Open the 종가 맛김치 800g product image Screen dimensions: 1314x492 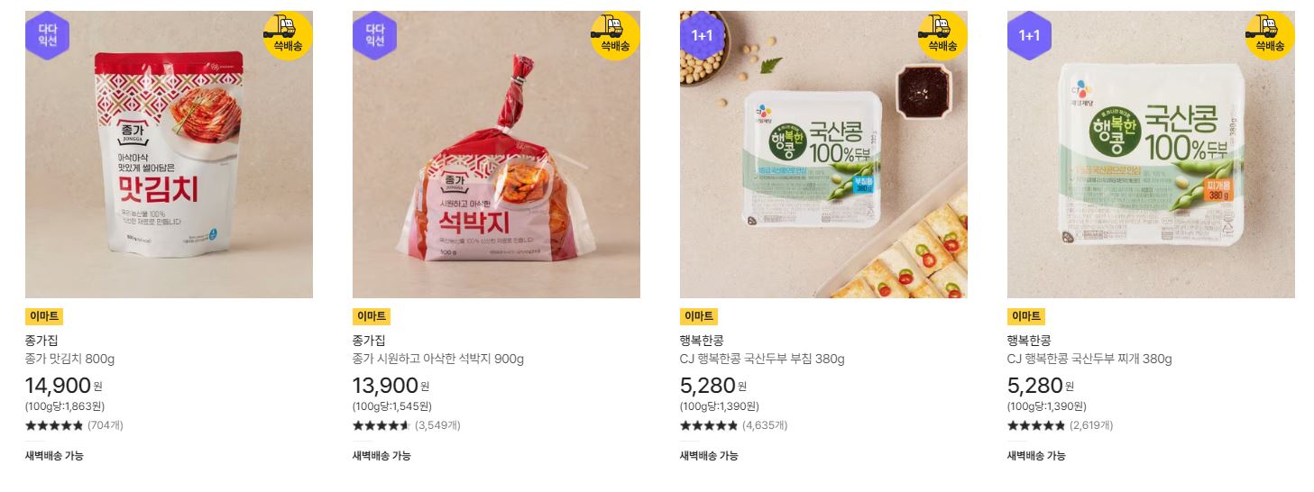point(169,154)
